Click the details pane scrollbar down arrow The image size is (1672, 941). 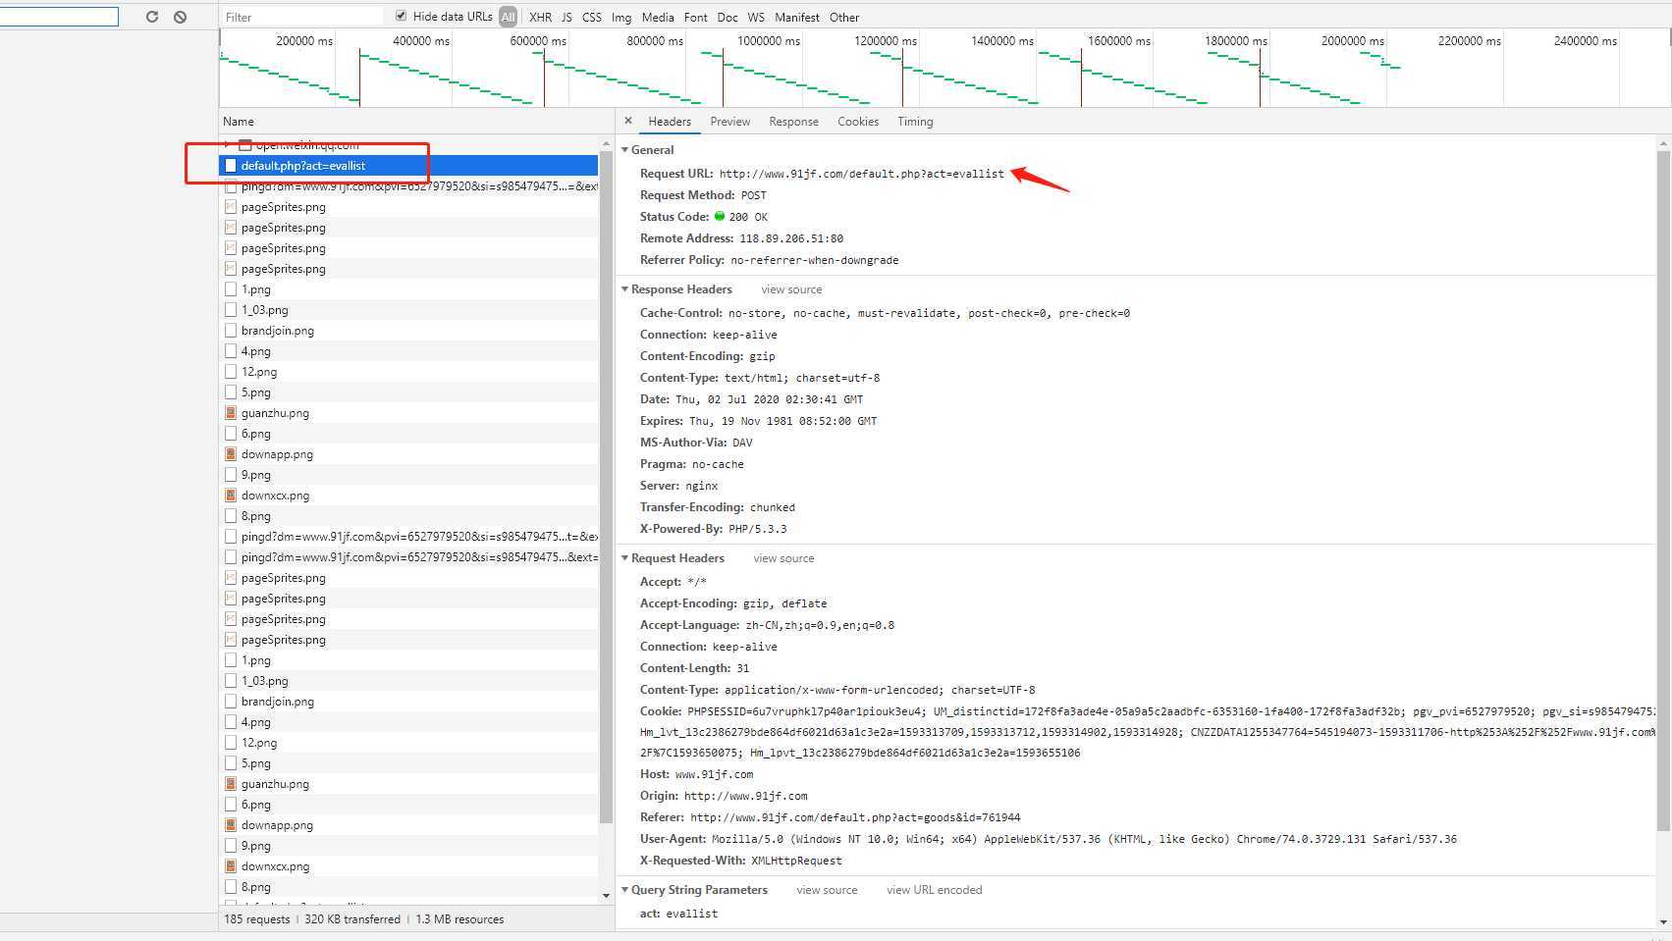[1663, 921]
